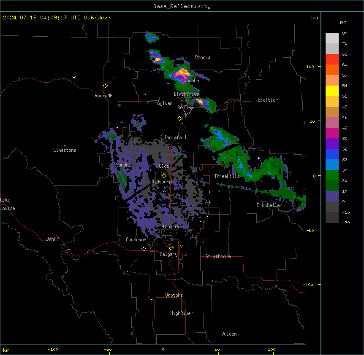364x355 pixels.
Task: Click the Blackfalds city label
Action: (x=186, y=94)
